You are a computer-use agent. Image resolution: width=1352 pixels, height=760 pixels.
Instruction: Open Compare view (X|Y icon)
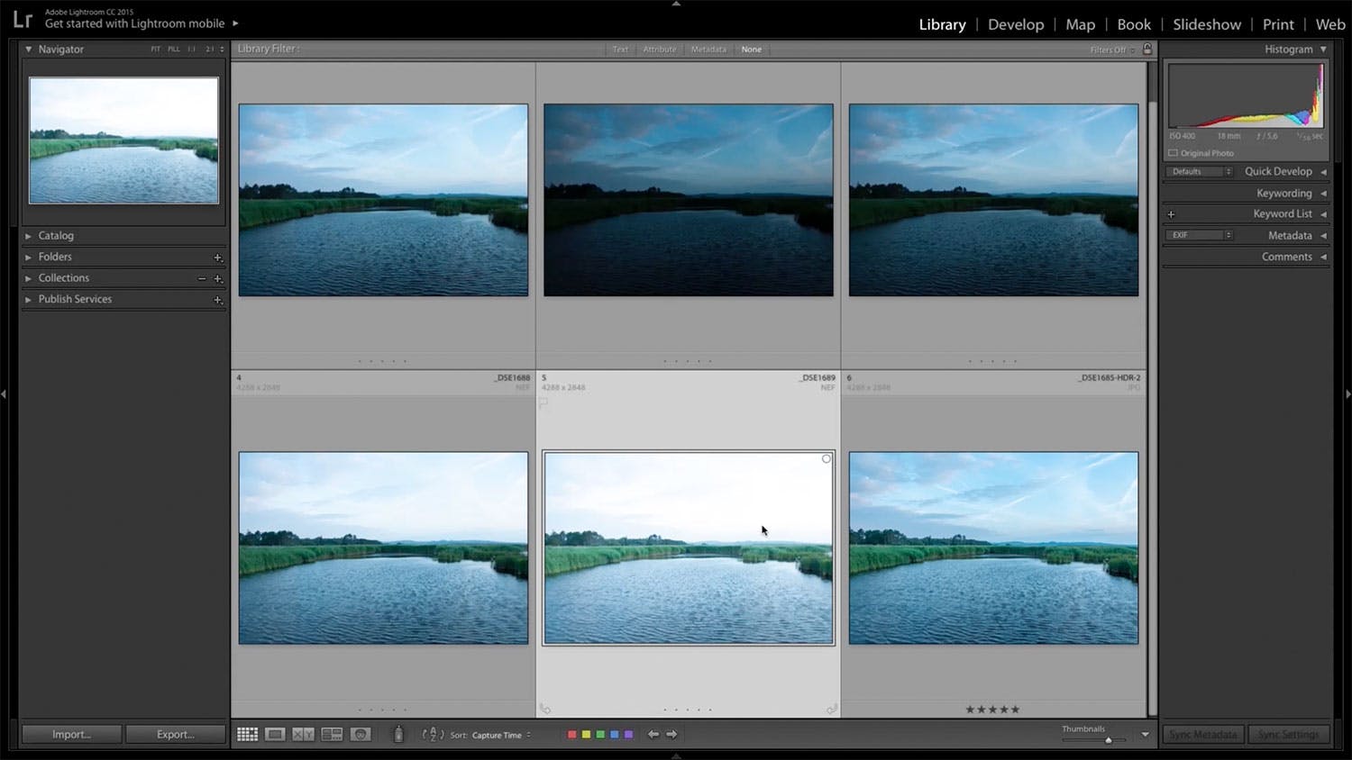tap(303, 735)
